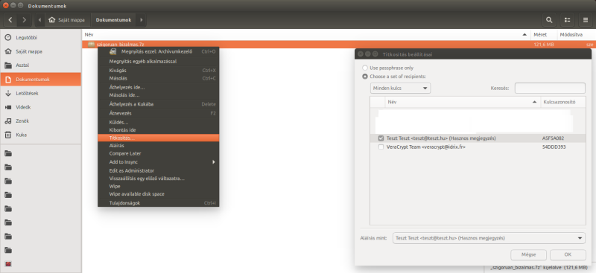Screen dimensions: 596x273
Task: Choose Visszaállítás egy előző változatra…
Action: [158, 179]
